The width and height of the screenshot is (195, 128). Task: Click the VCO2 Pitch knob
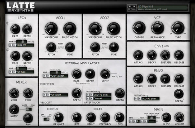coord(95,47)
